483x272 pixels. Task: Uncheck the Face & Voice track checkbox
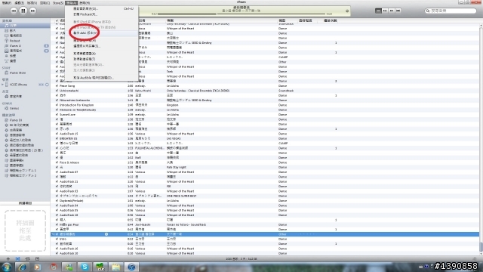tap(57, 162)
